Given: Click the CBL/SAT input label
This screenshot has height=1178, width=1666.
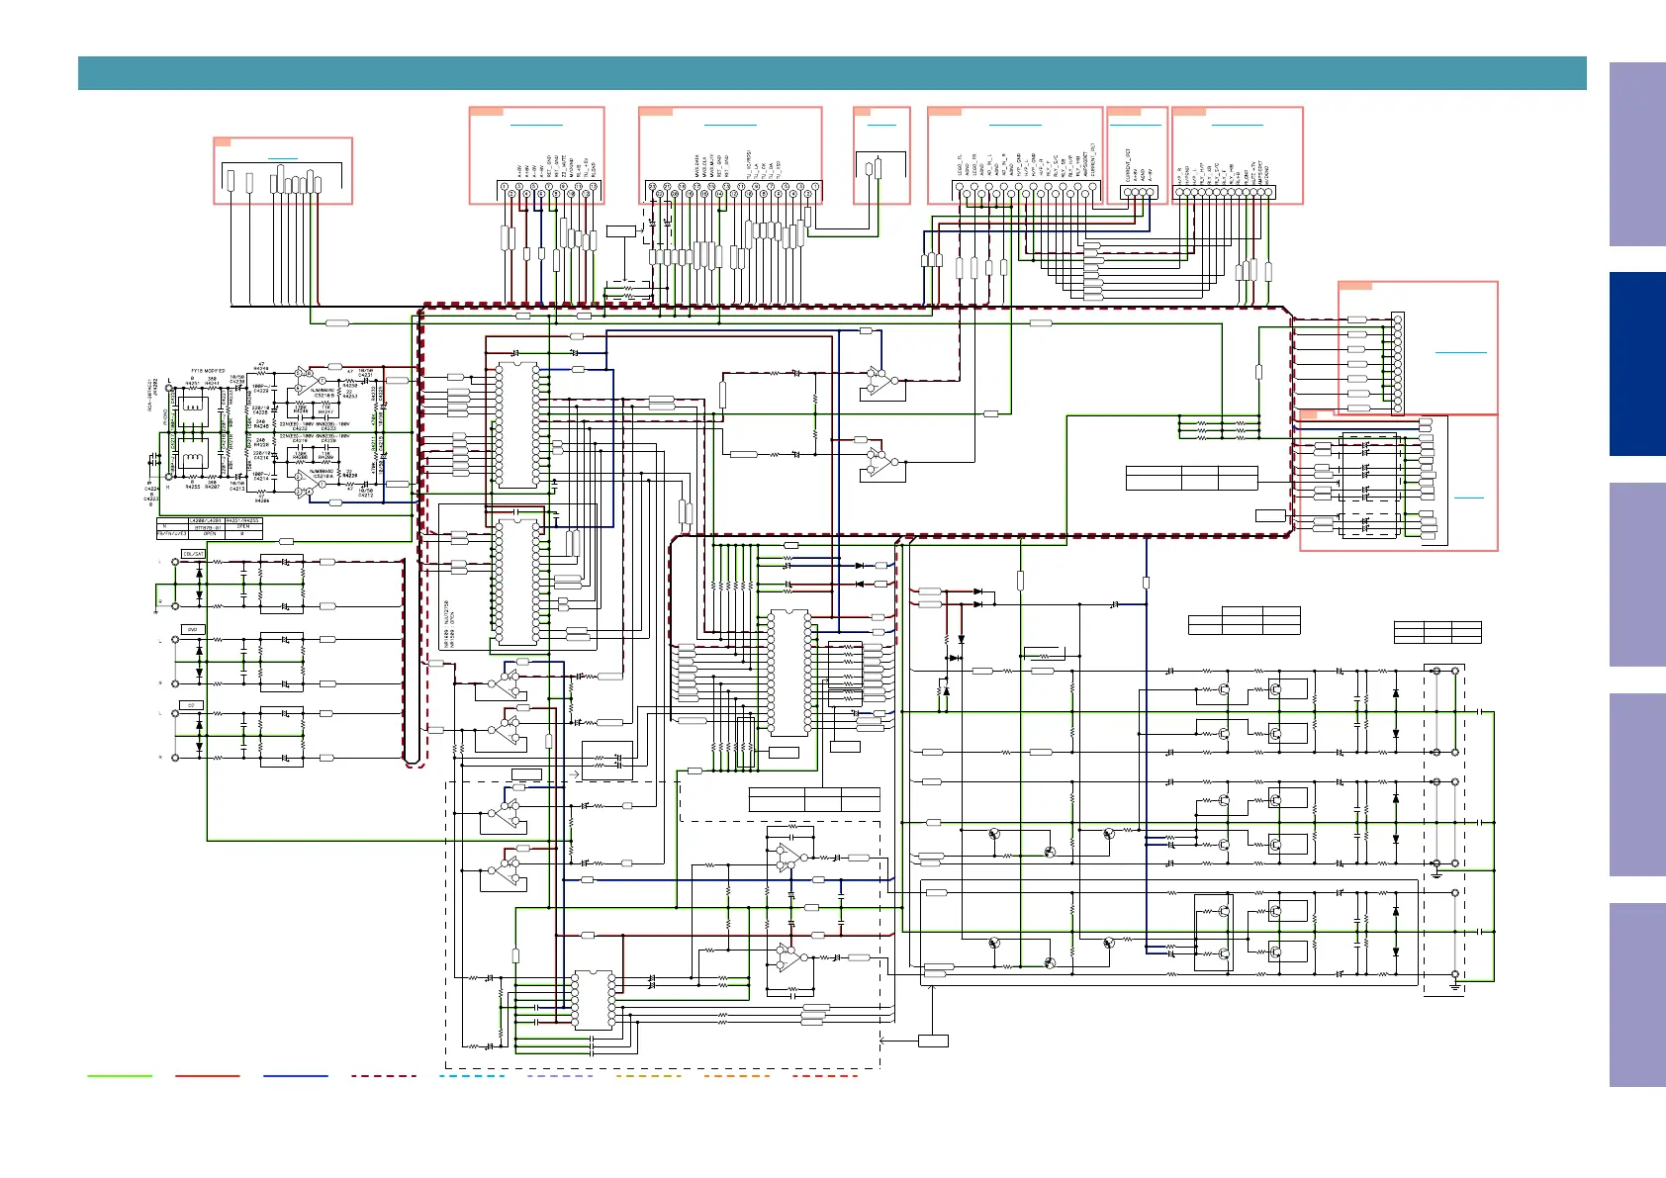Looking at the screenshot, I should (193, 554).
